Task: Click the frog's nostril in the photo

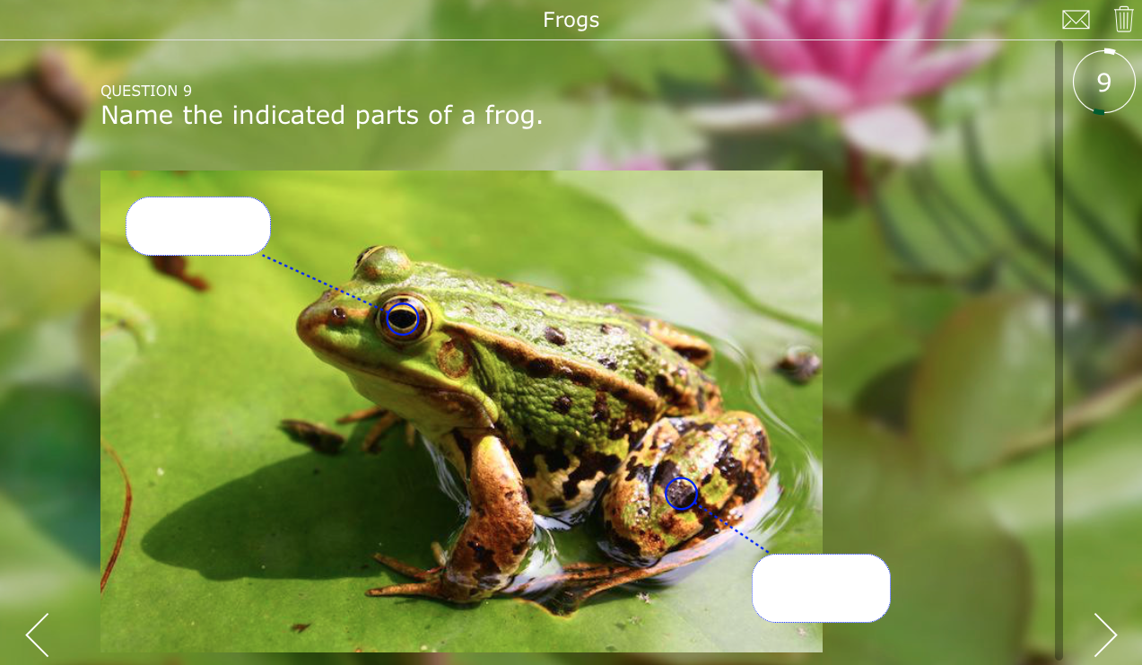Action: (x=337, y=314)
